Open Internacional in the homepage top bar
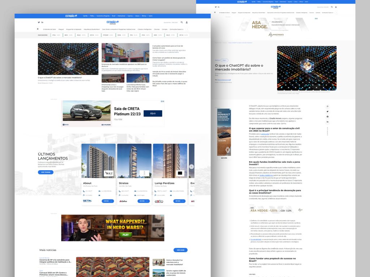 point(121,16)
